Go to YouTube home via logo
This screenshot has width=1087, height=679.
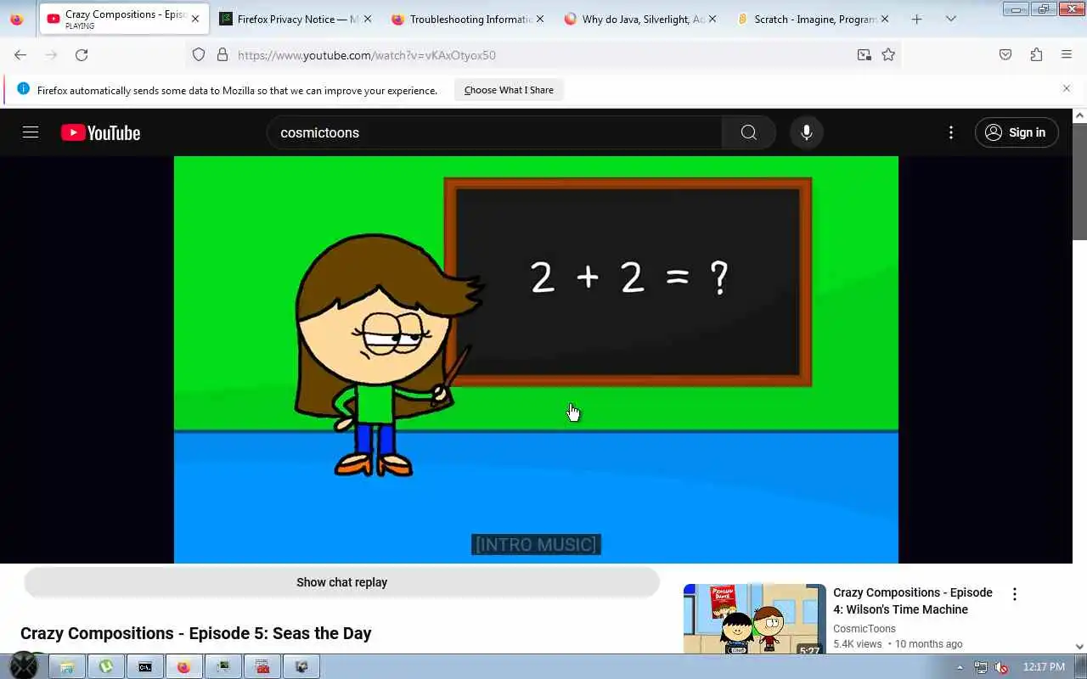point(101,132)
